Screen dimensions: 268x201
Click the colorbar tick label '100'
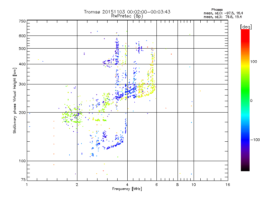tap(254, 62)
